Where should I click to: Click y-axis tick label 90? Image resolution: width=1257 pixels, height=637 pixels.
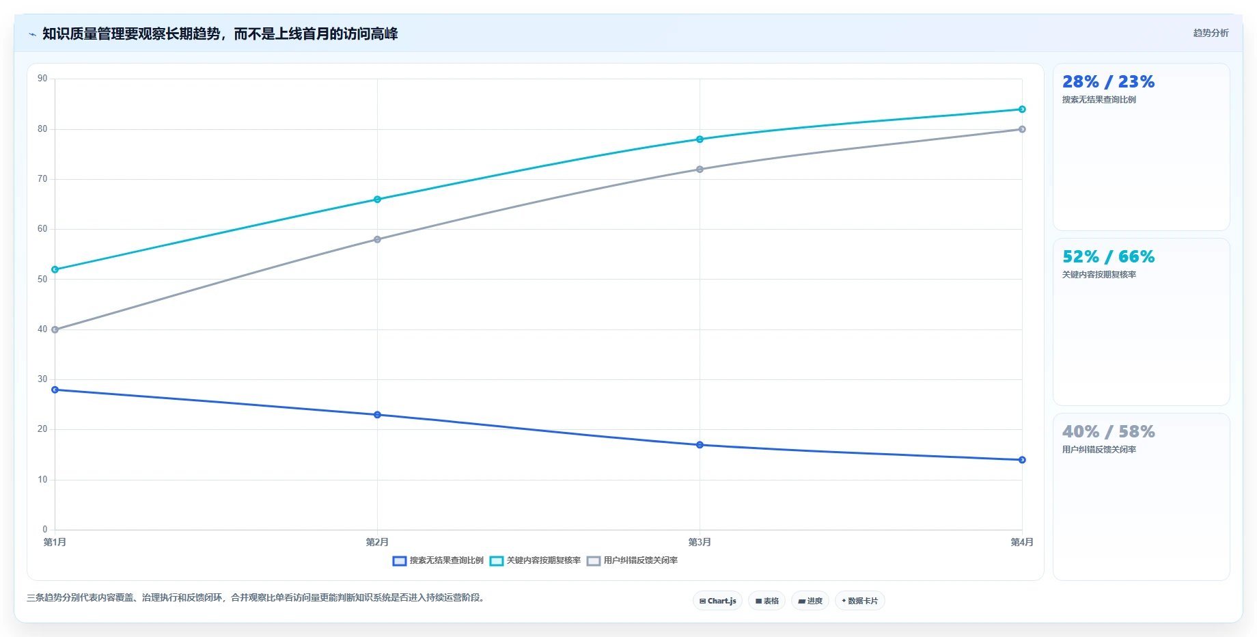pyautogui.click(x=42, y=79)
